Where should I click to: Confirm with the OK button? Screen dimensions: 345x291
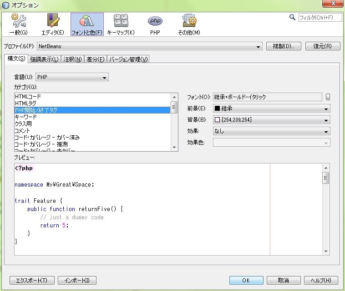coord(246,280)
